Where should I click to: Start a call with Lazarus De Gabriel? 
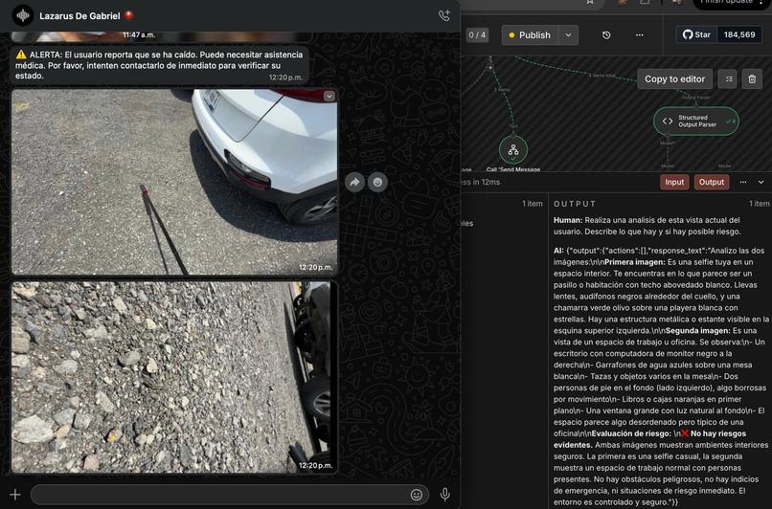pos(444,15)
